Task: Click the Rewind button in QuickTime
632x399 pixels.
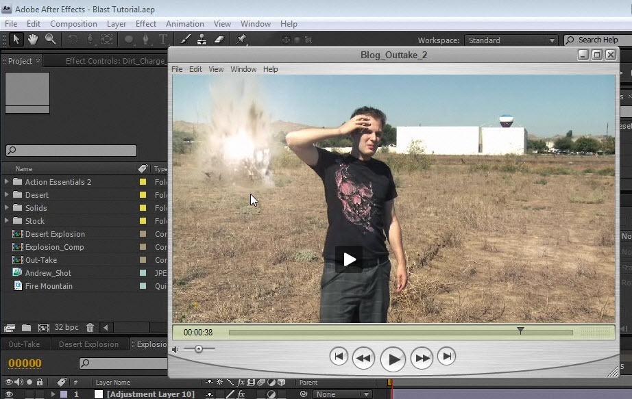Action: 363,357
